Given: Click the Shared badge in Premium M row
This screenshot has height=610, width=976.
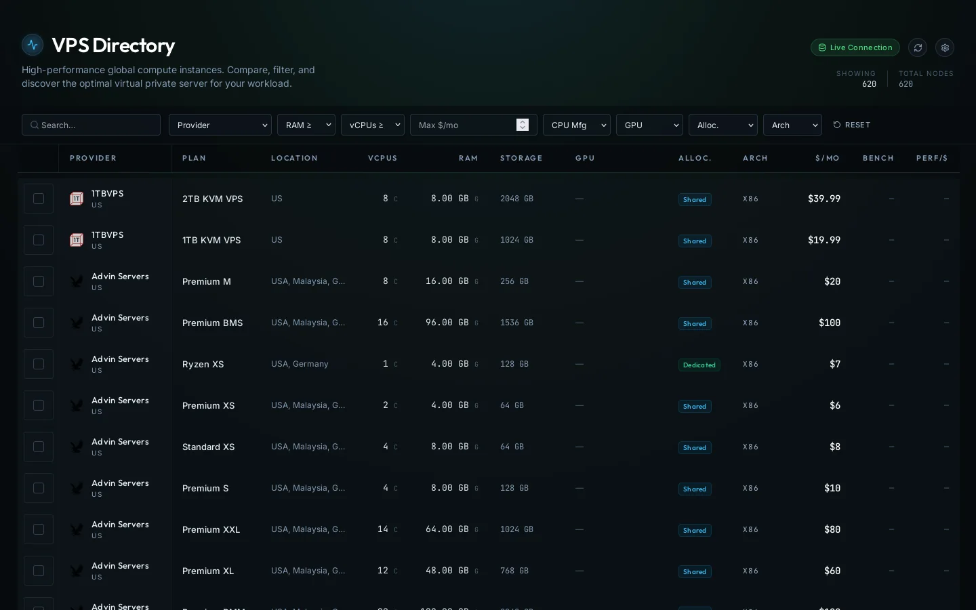Looking at the screenshot, I should pyautogui.click(x=695, y=282).
